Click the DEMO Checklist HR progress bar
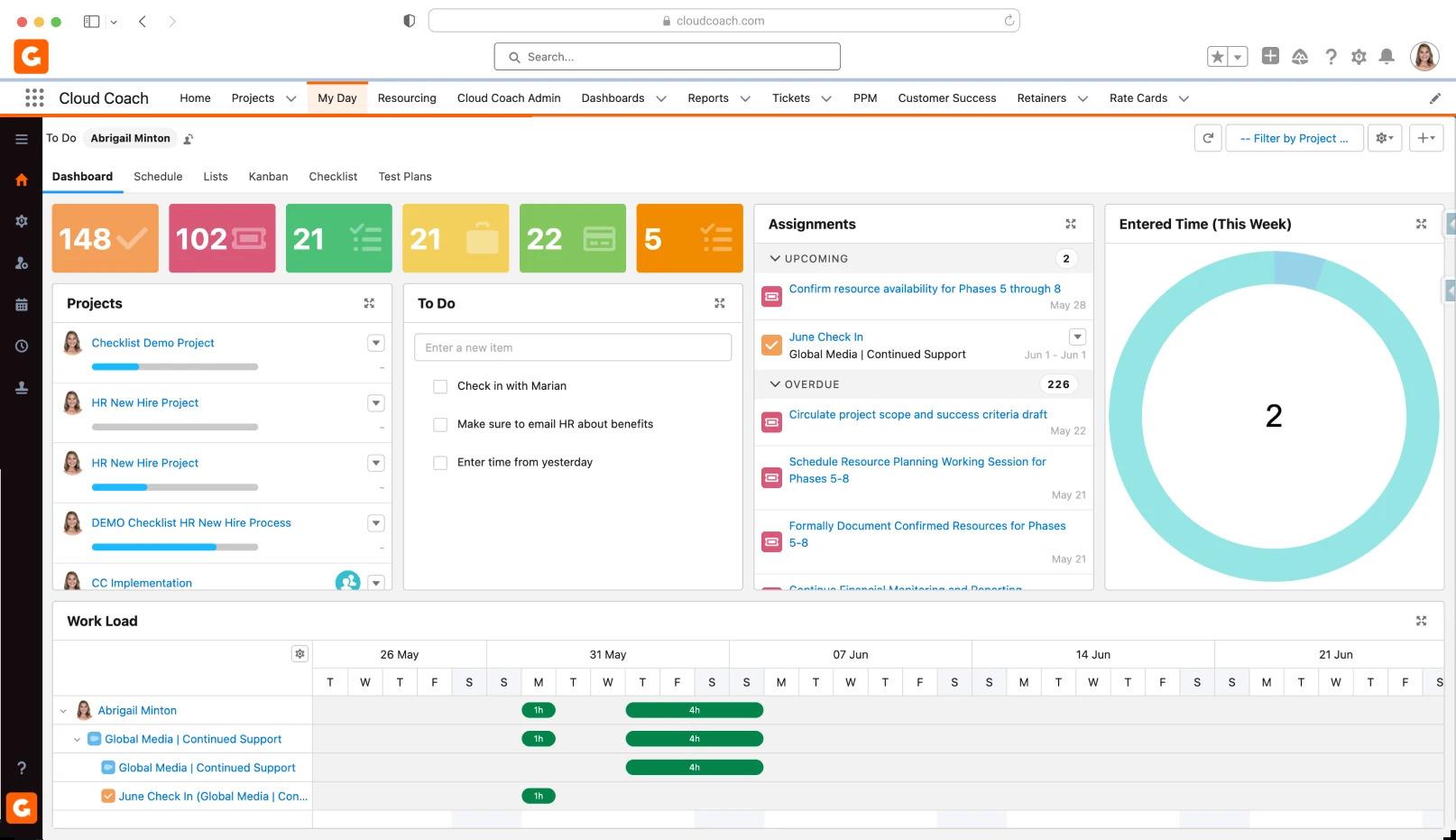This screenshot has width=1456, height=840. [x=175, y=547]
